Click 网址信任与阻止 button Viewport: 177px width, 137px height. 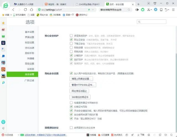point(79,91)
